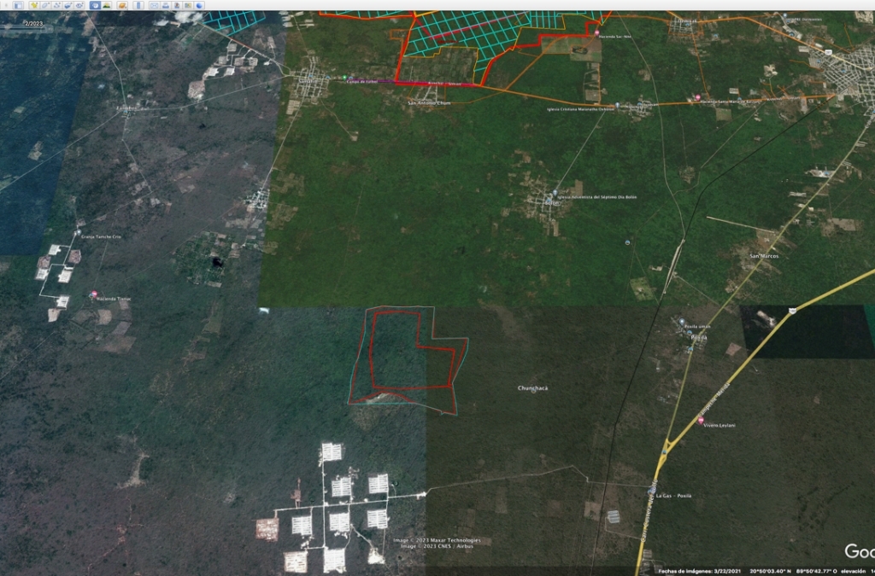Open the planets switcher dropdown
Screen dimensions: 875x576
coord(122,5)
